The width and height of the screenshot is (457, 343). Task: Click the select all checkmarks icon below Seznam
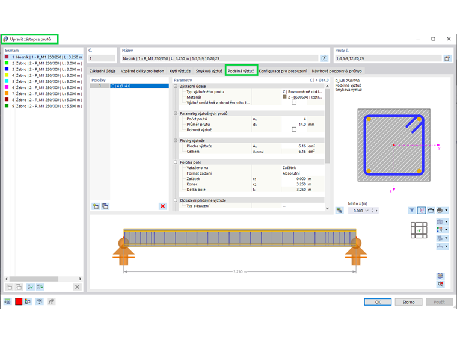coord(30,287)
